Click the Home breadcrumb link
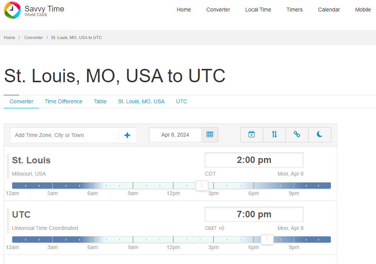Image resolution: width=376 pixels, height=264 pixels. click(x=10, y=37)
